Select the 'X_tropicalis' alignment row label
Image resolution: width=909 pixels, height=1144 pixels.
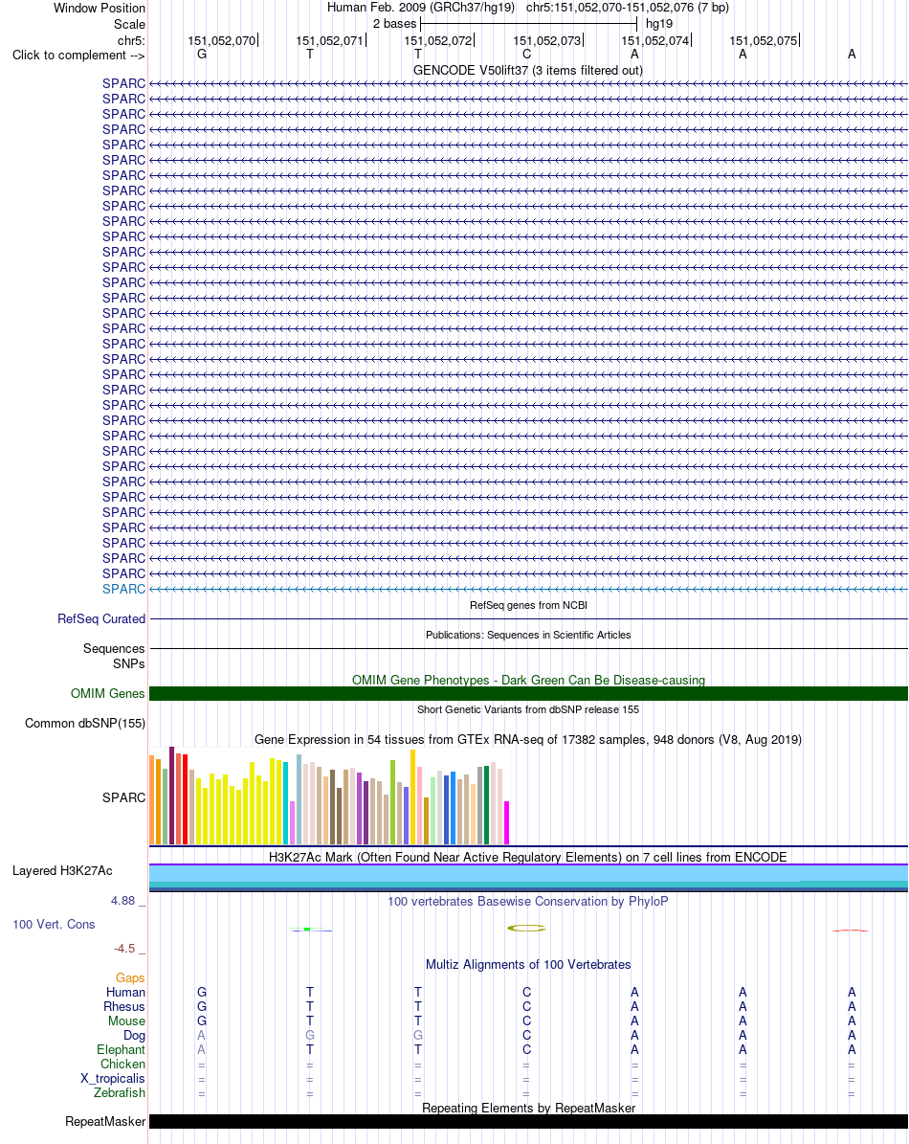click(113, 1078)
